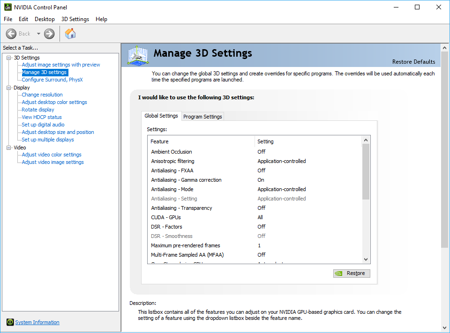Image resolution: width=450 pixels, height=333 pixels.
Task: Open the Desktop menu
Action: [45, 19]
